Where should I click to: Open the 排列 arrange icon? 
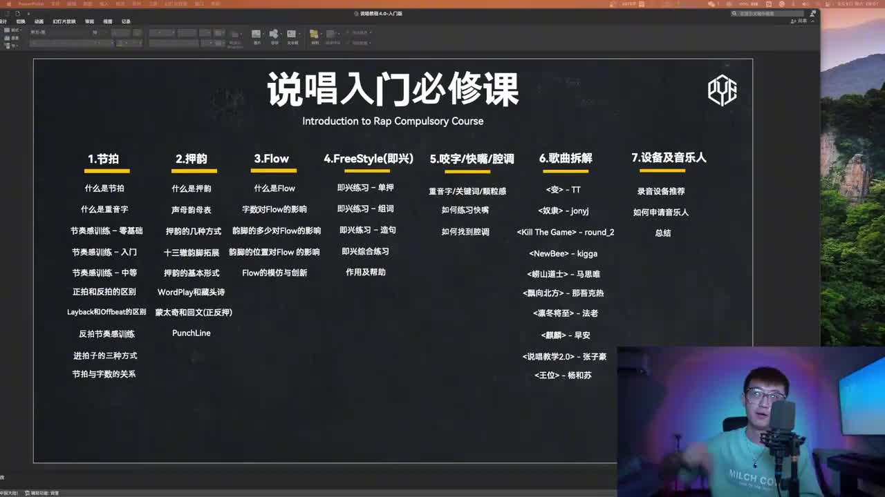click(314, 35)
